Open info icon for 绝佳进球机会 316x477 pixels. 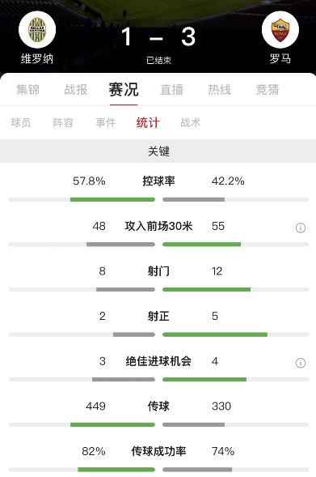(301, 363)
